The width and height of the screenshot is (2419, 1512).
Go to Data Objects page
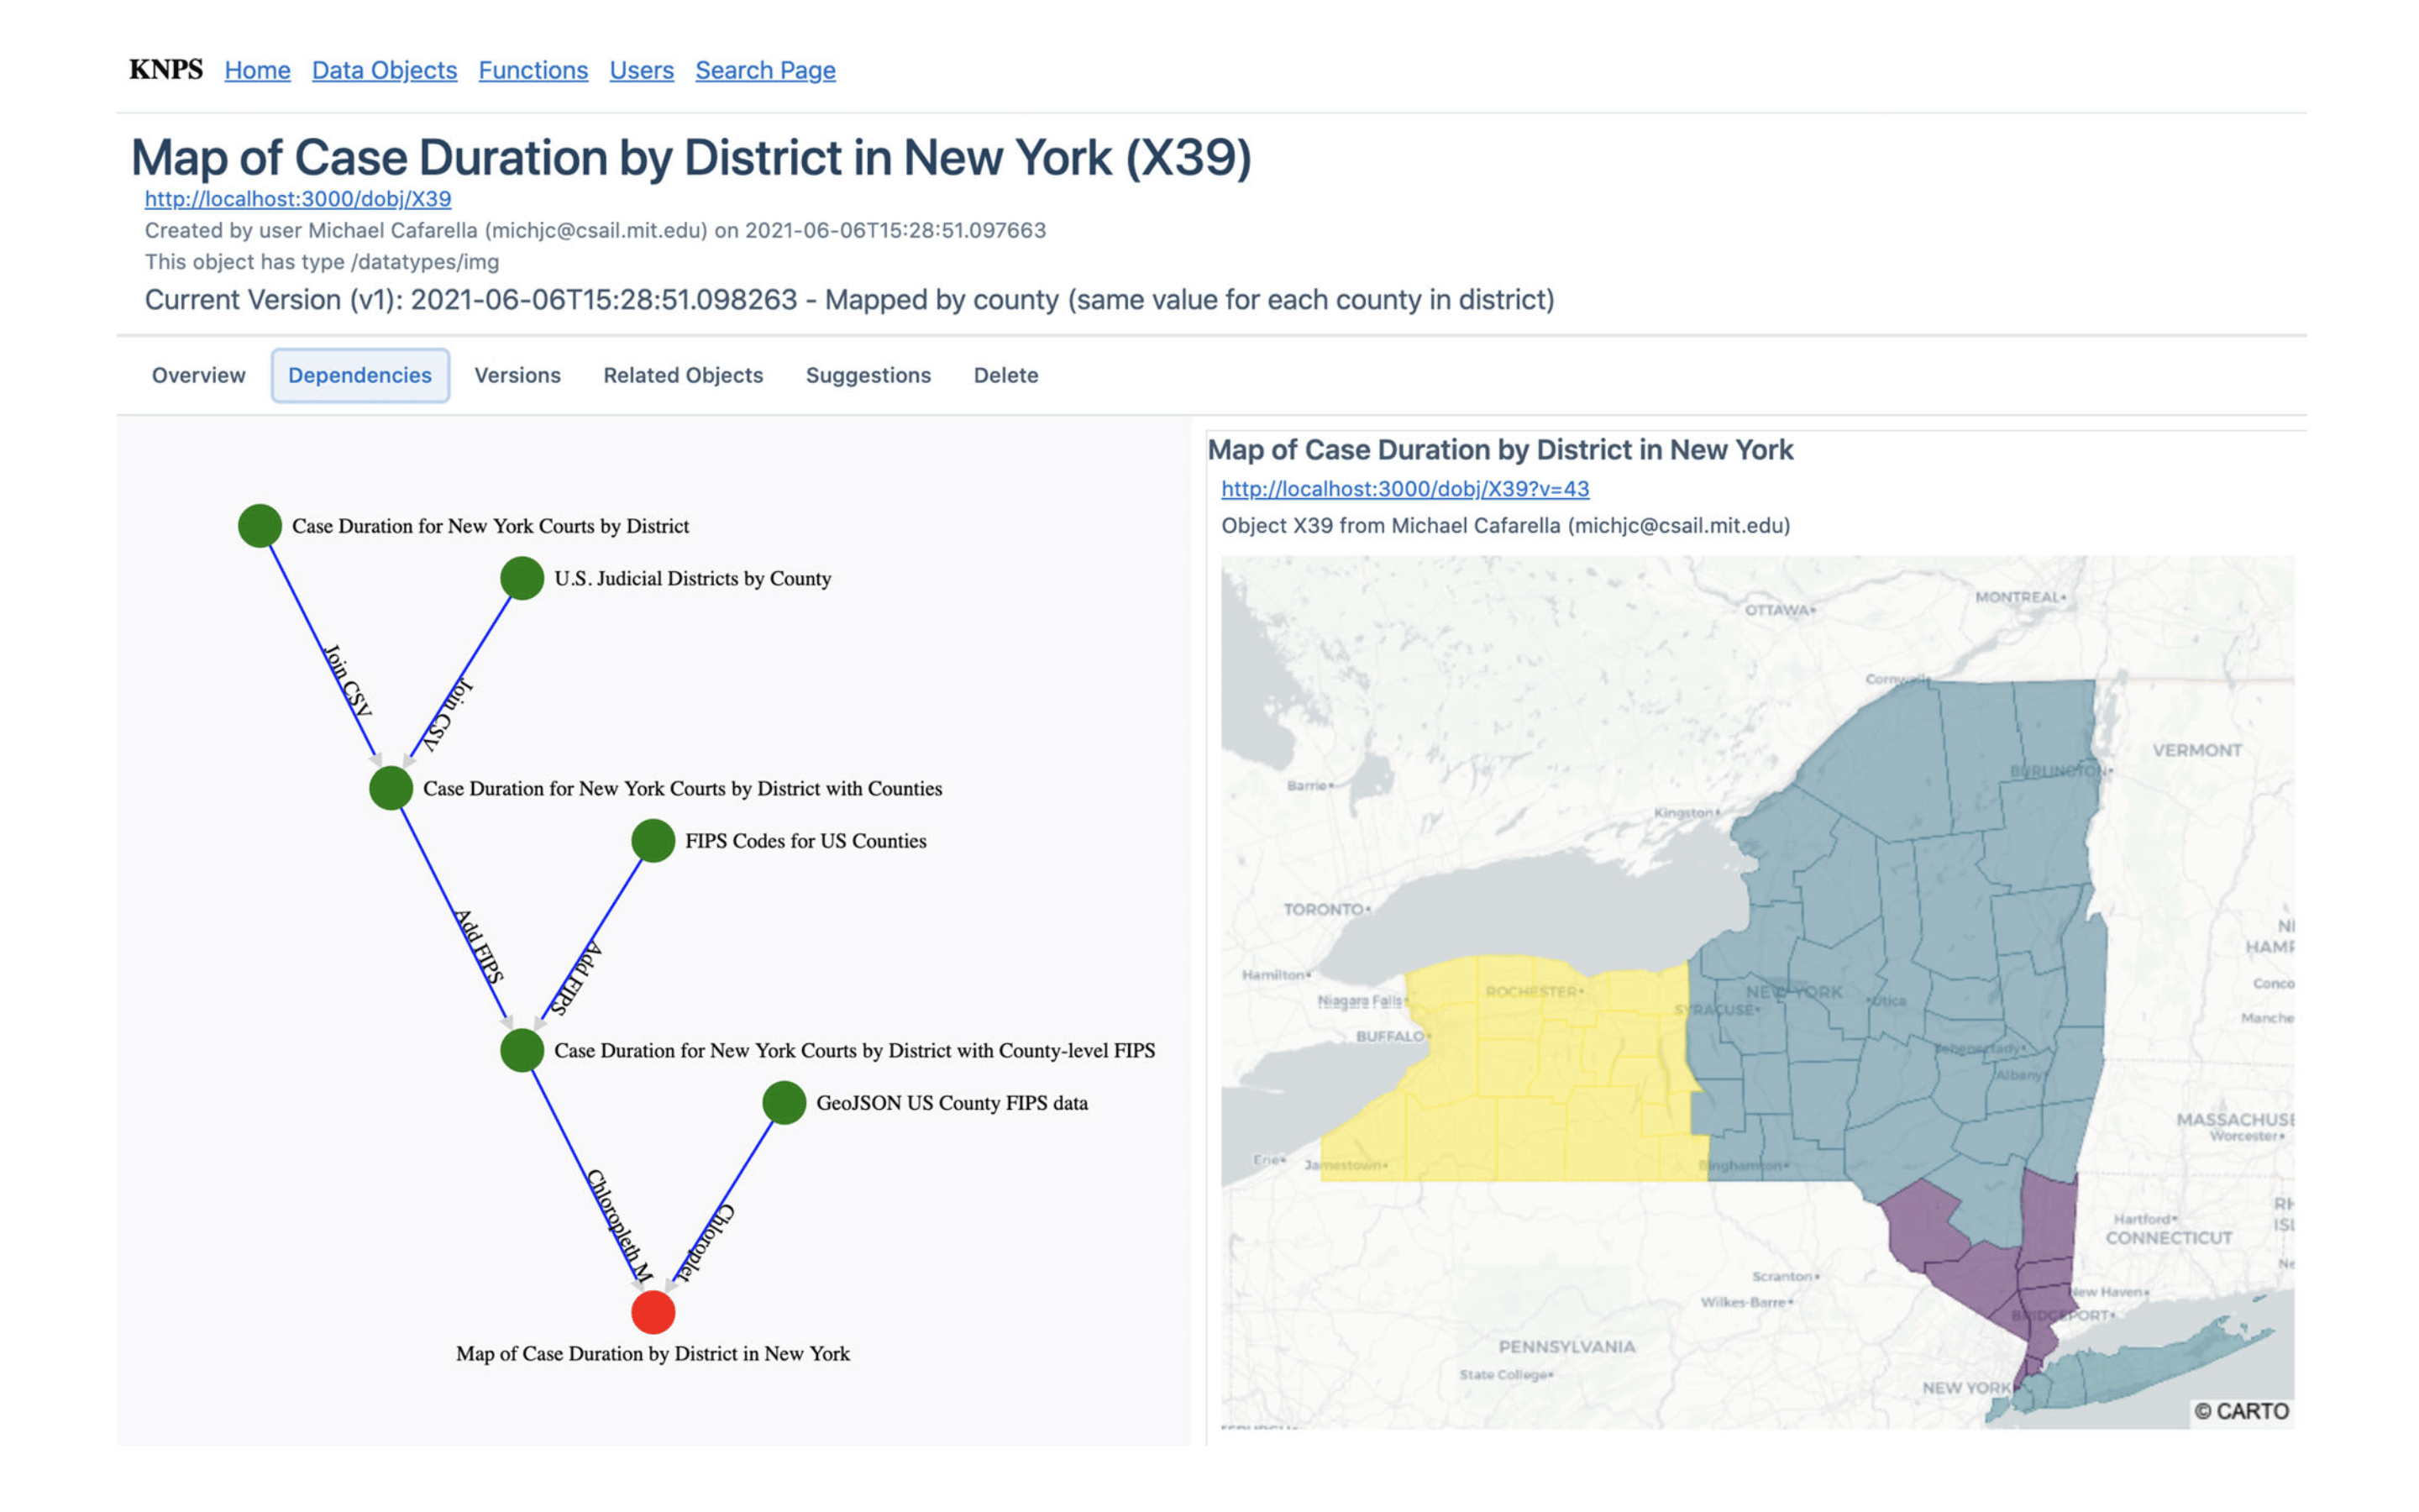[384, 70]
